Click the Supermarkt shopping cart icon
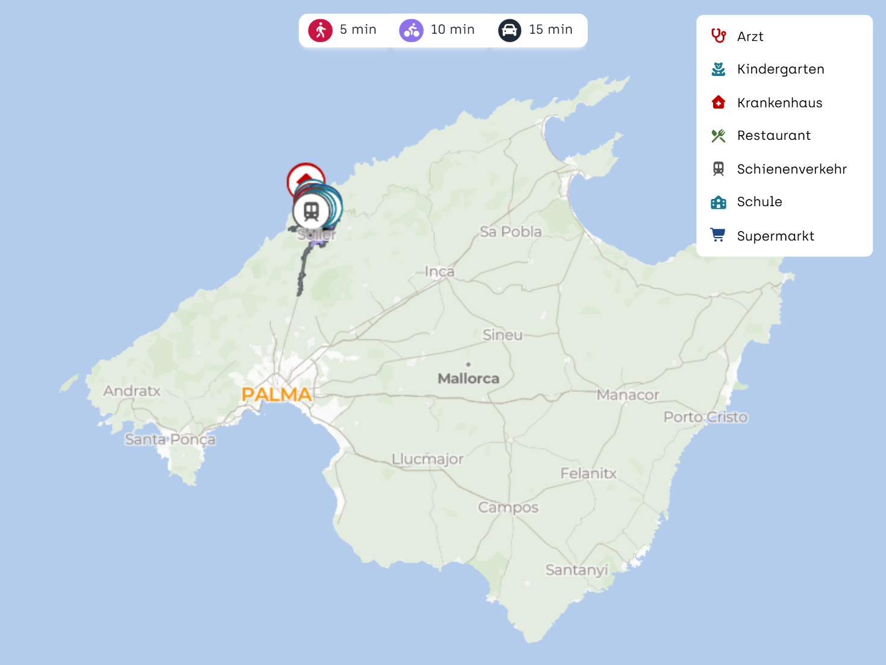Viewport: 886px width, 665px height. click(x=718, y=235)
